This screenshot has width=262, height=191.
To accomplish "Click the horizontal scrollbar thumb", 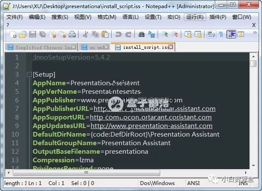I will (87, 173).
